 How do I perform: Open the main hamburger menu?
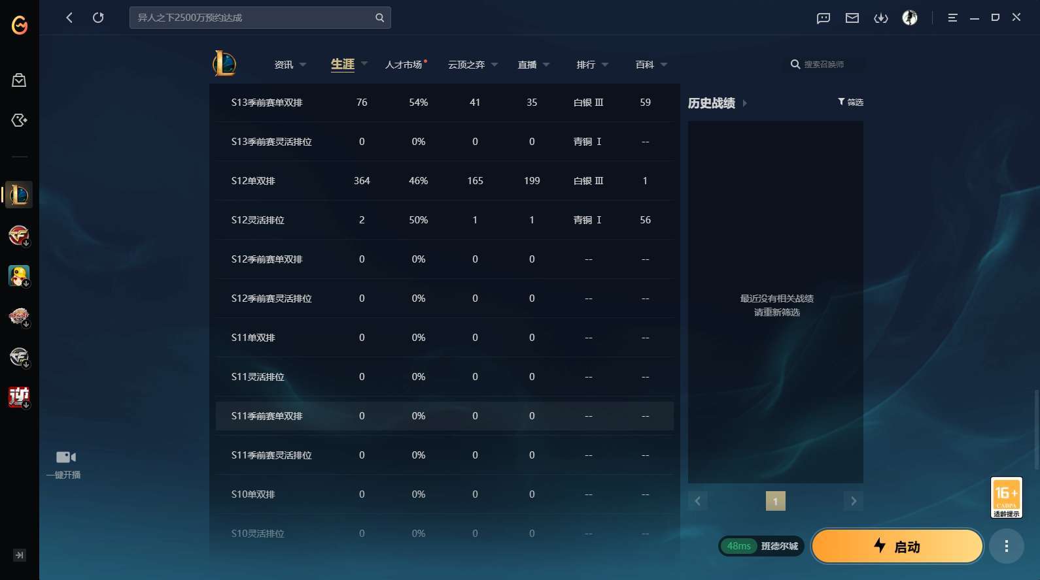(x=952, y=18)
